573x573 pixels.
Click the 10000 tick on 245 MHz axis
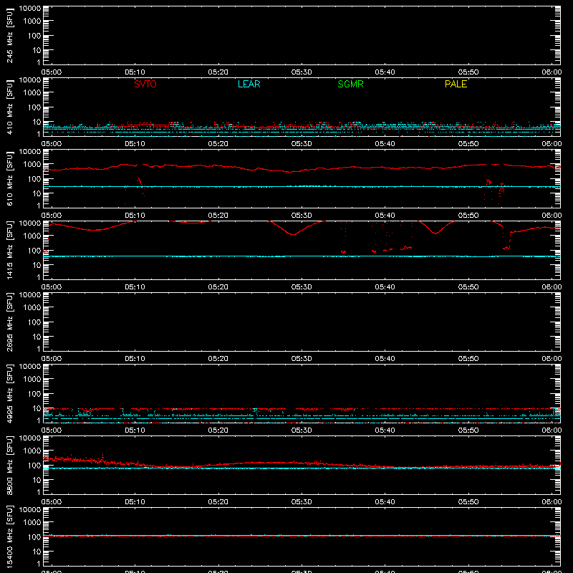30,9
